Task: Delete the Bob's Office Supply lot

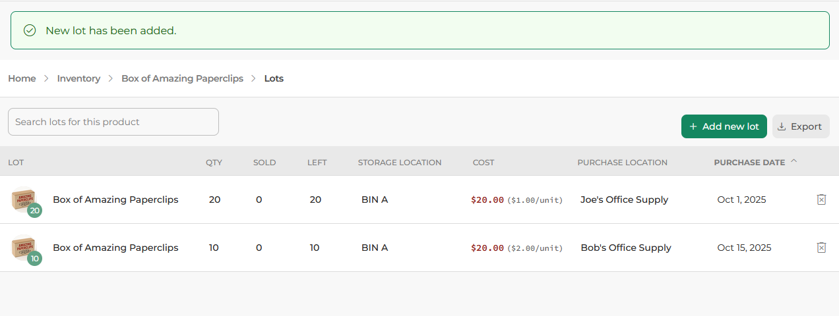Action: [x=821, y=248]
